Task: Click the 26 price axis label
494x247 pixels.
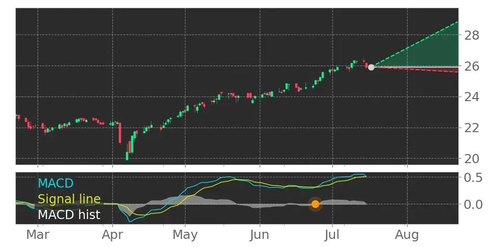Action: (471, 66)
